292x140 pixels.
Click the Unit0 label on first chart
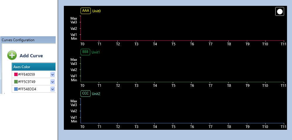click(x=96, y=11)
